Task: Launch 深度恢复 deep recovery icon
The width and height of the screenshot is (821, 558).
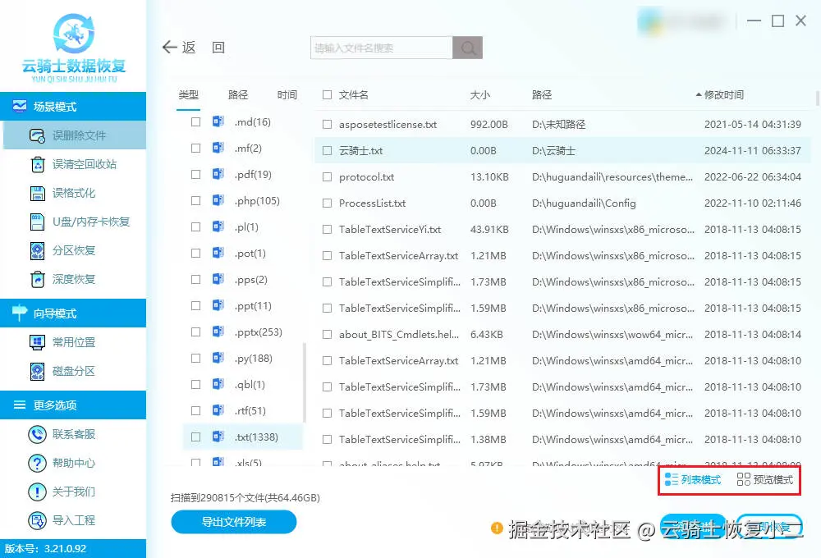Action: coord(37,280)
